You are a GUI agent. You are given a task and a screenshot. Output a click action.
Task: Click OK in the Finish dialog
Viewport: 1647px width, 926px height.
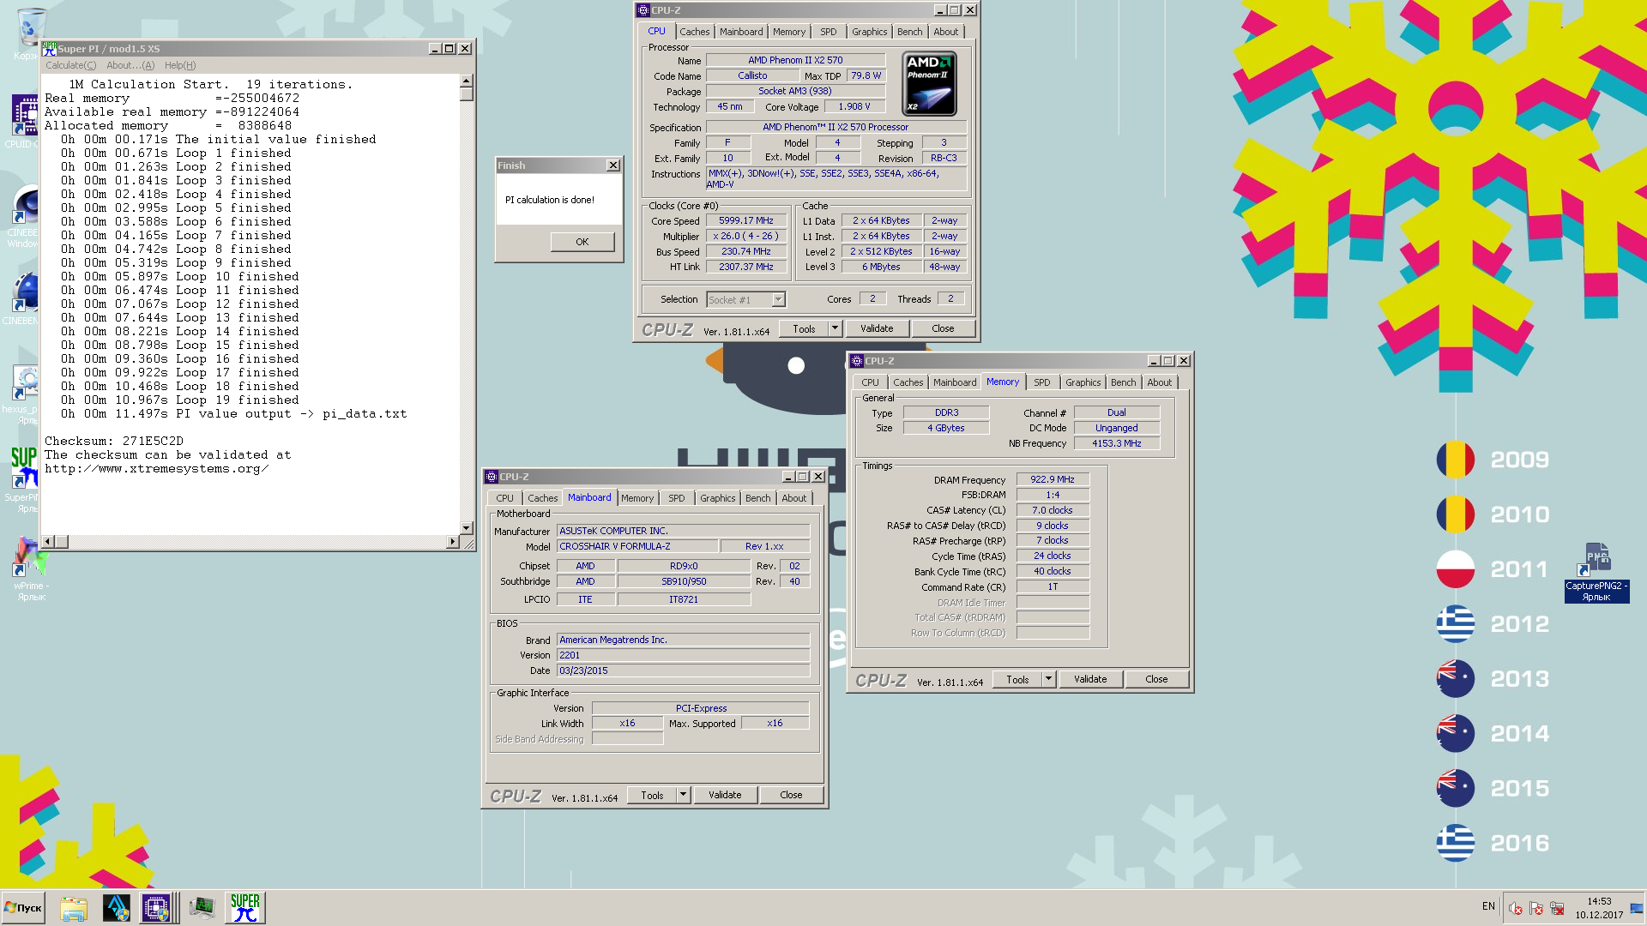[x=582, y=242]
